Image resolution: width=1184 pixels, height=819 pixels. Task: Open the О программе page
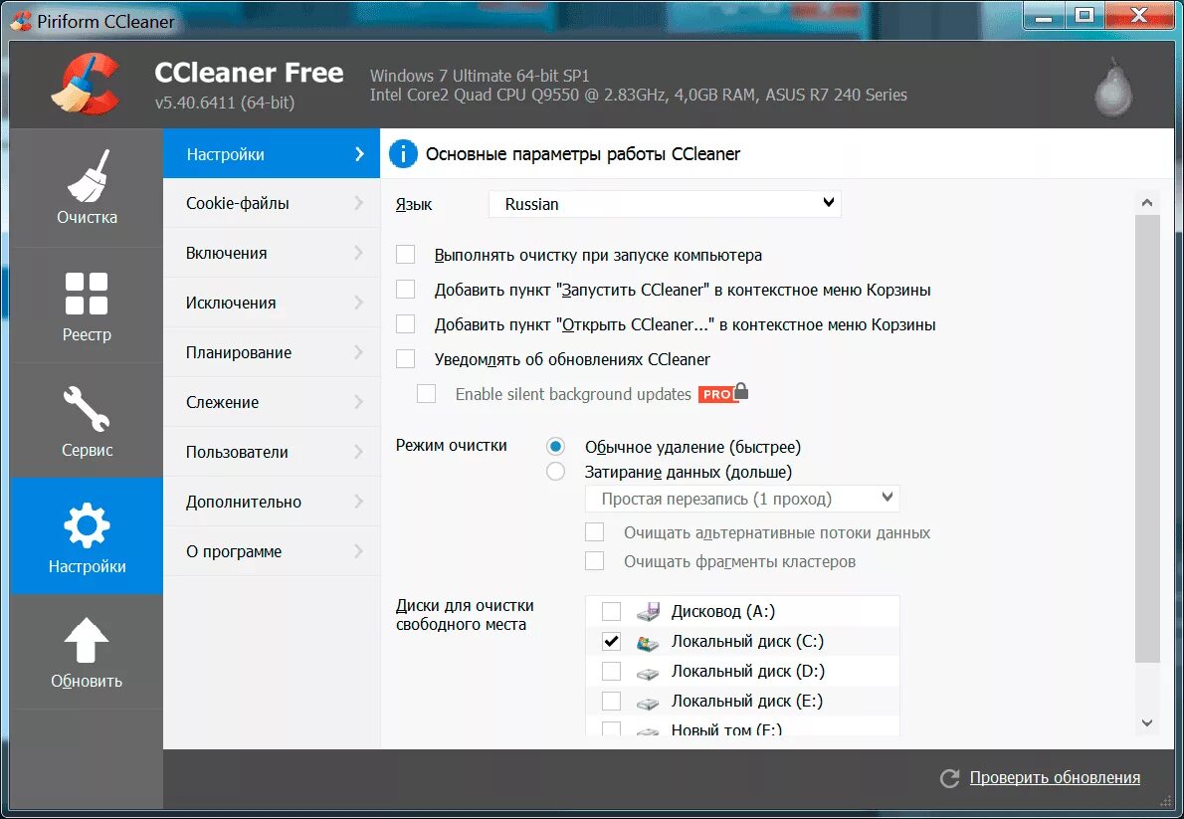[271, 550]
